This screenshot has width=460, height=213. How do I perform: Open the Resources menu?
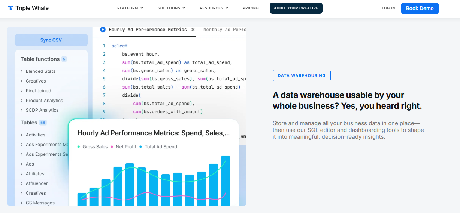[x=214, y=8]
